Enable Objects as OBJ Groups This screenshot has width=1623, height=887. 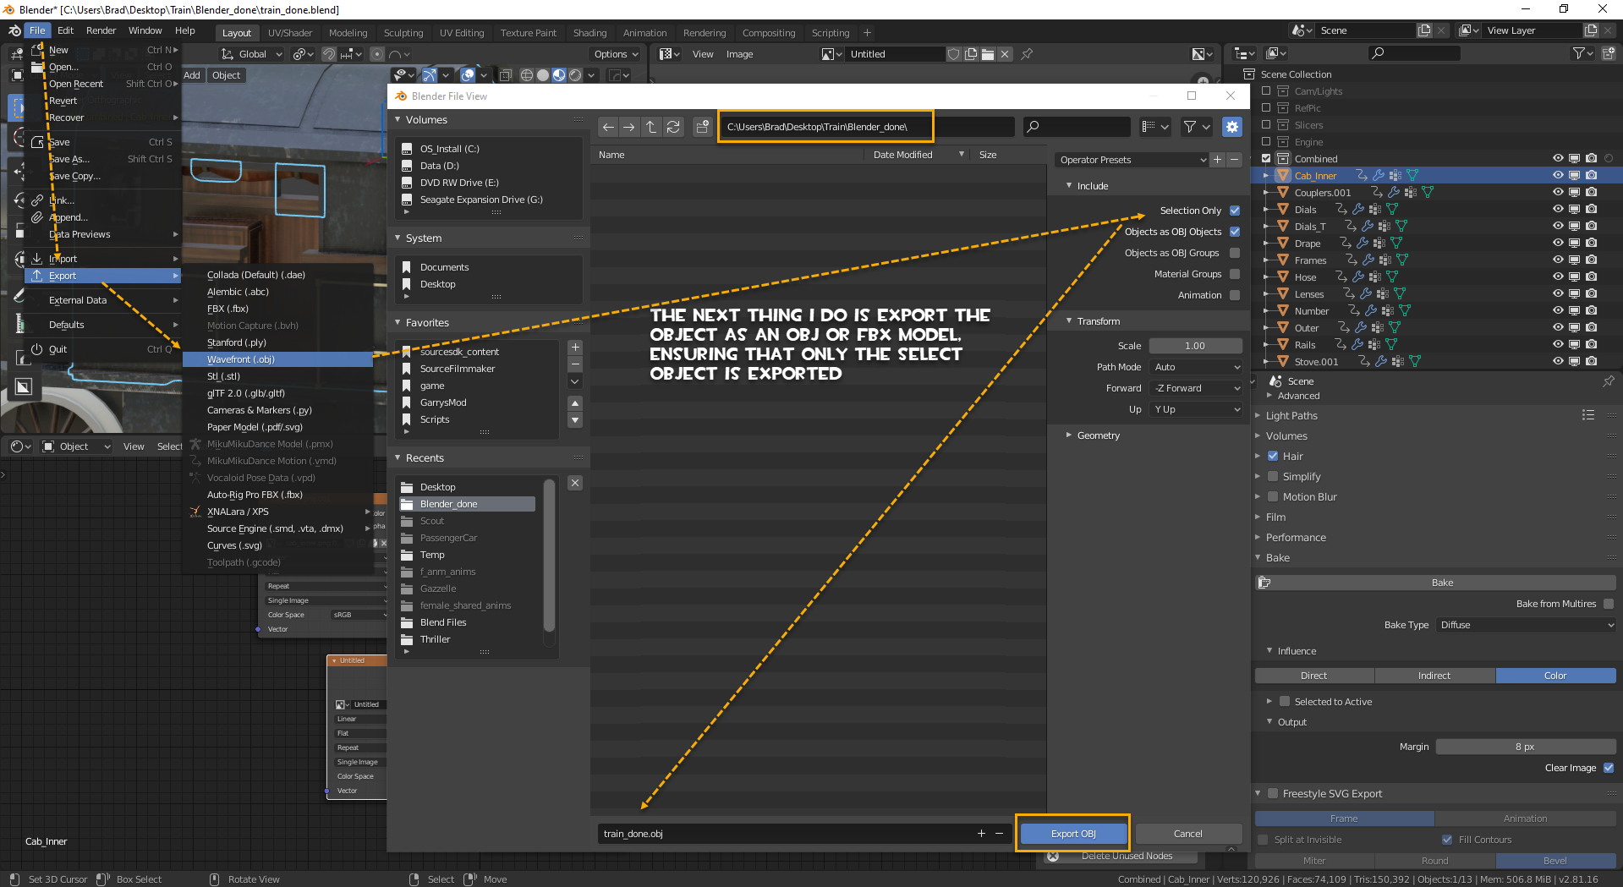pyautogui.click(x=1235, y=253)
